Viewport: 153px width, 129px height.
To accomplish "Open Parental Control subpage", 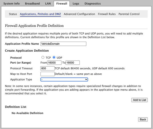I will tap(129, 14).
